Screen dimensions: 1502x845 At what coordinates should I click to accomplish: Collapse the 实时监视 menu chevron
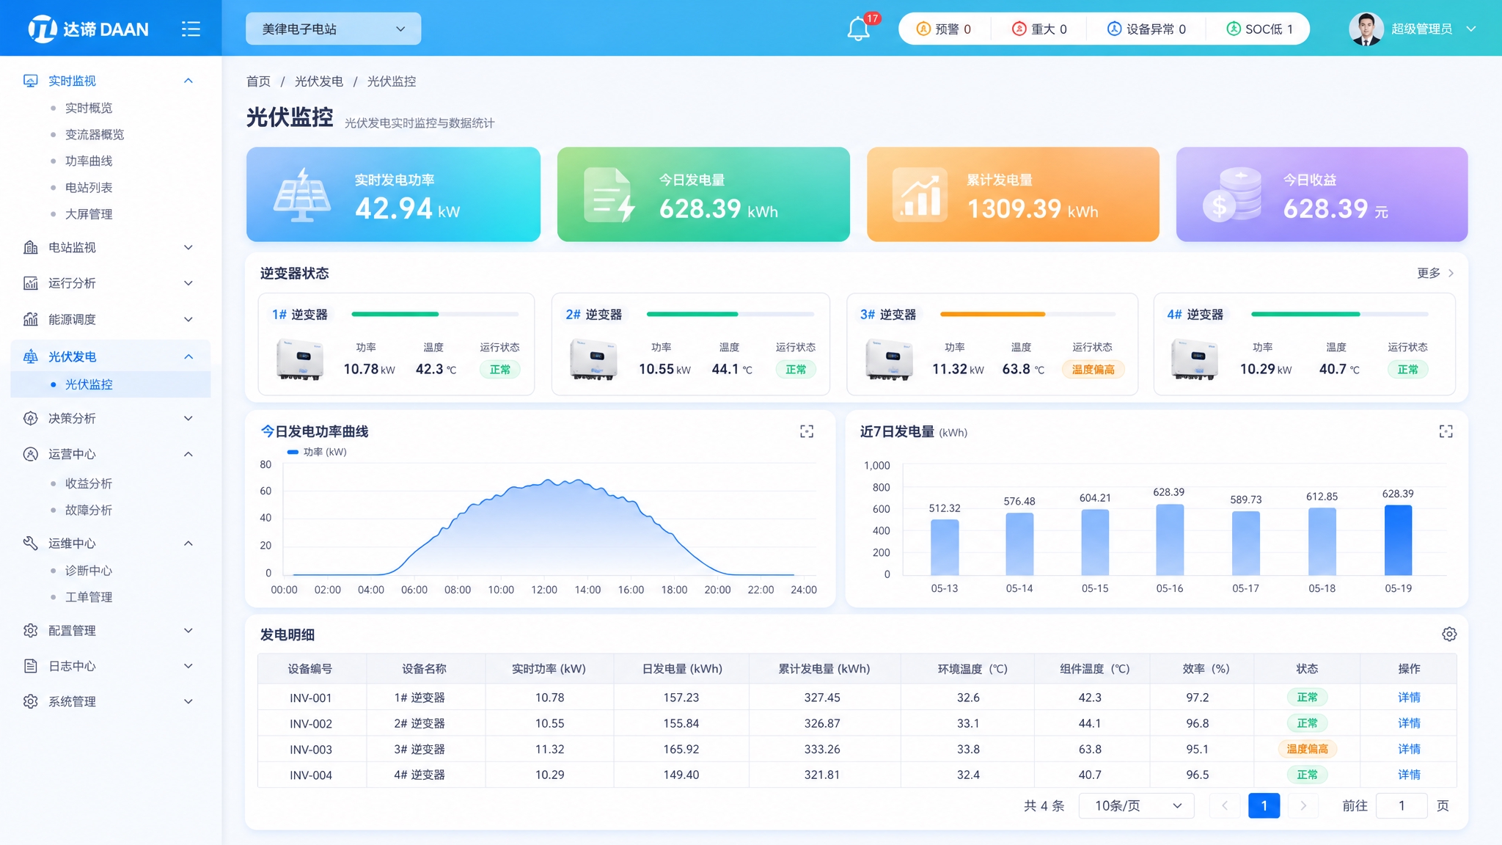coord(188,81)
